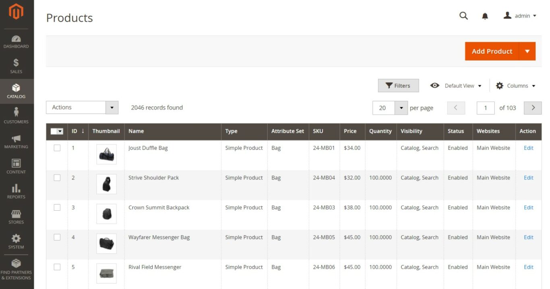Click the Add Product button

point(492,51)
